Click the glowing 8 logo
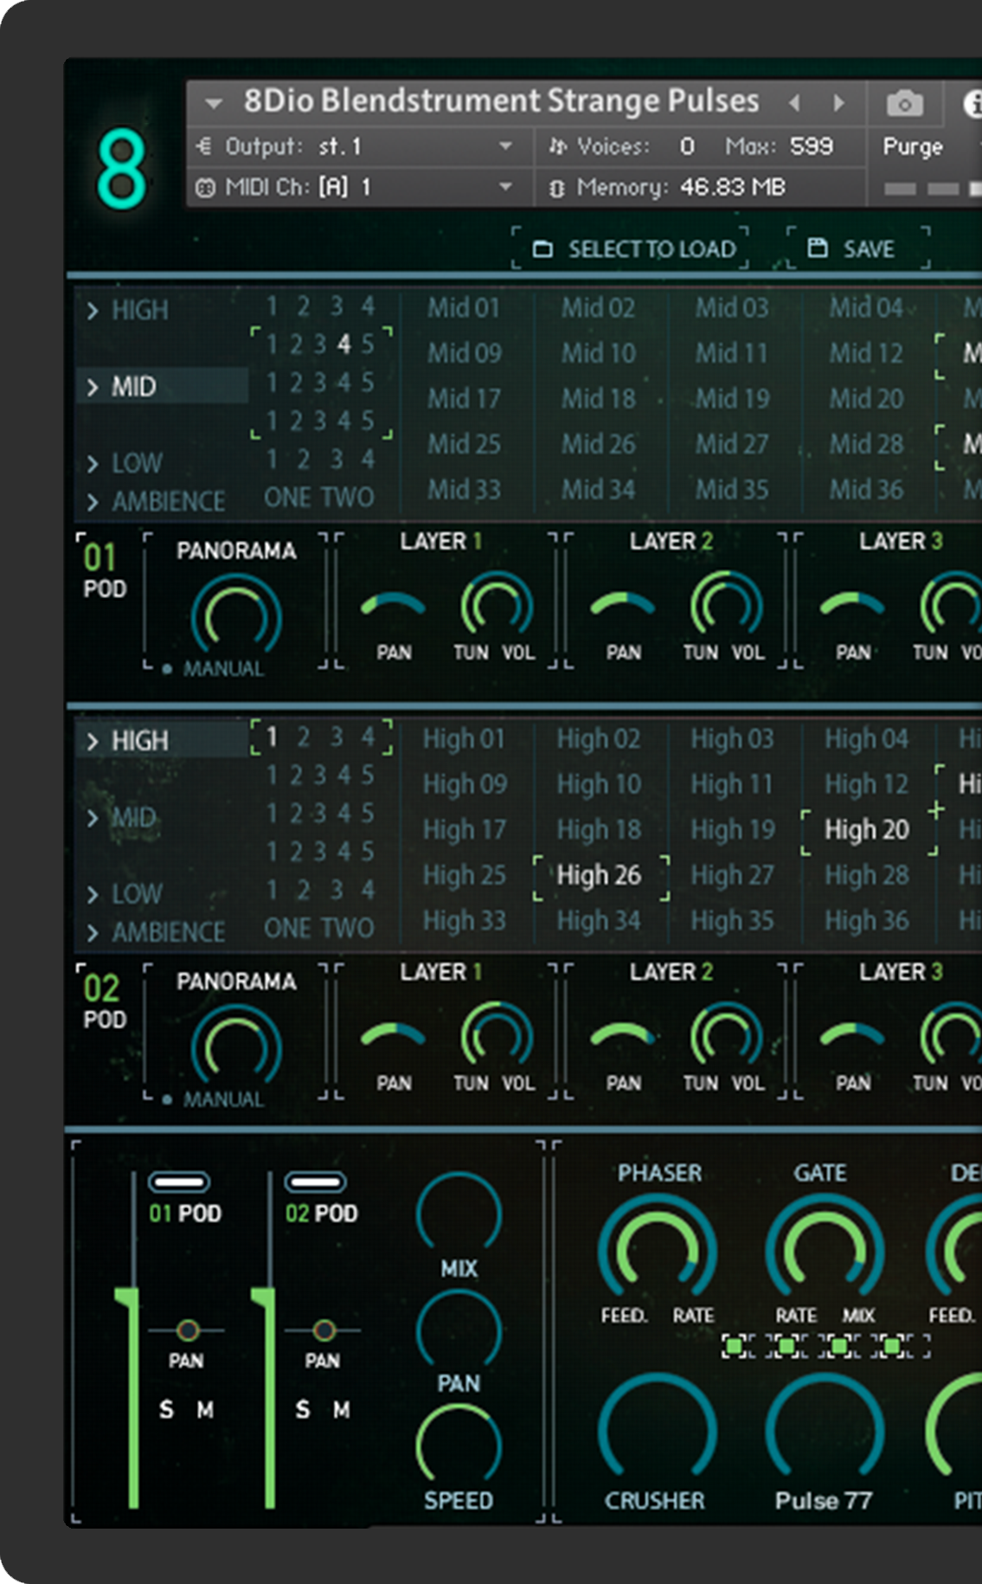This screenshot has width=982, height=1584. 122,168
